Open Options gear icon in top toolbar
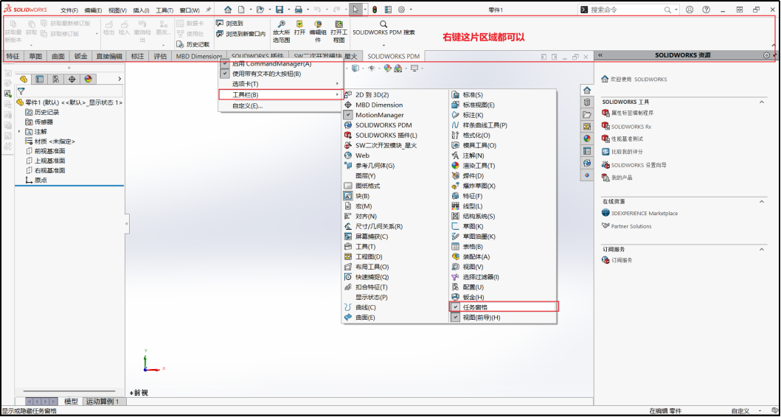Image resolution: width=781 pixels, height=417 pixels. point(401,10)
